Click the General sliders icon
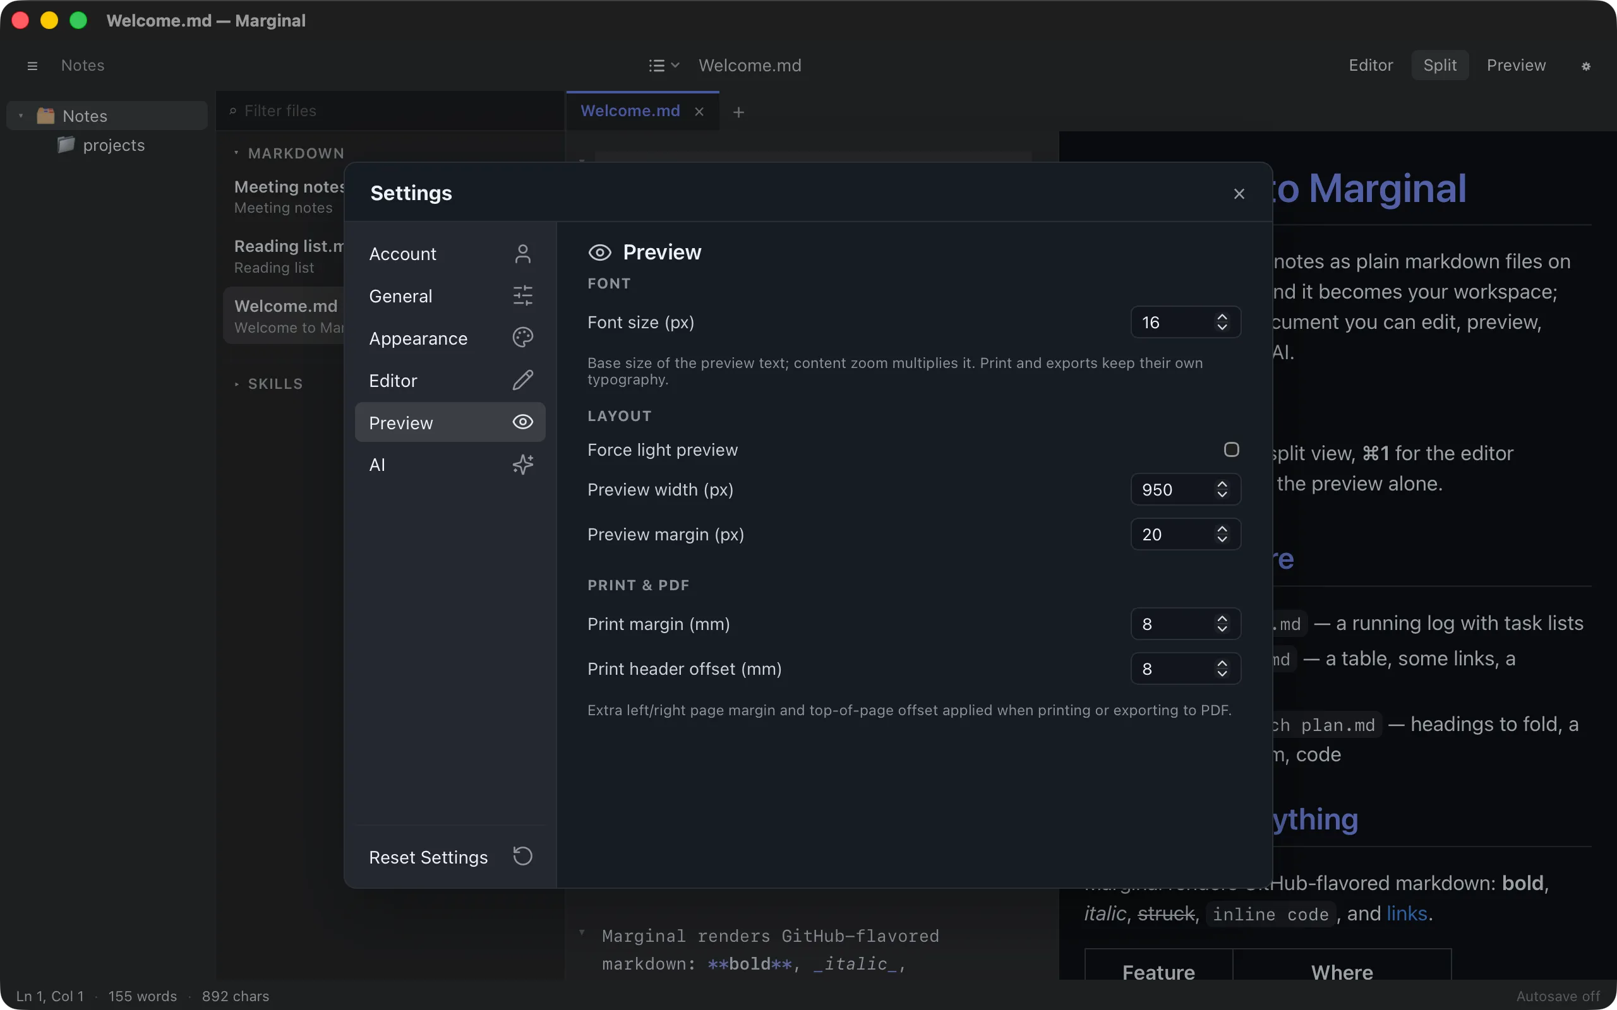This screenshot has width=1617, height=1010. click(x=522, y=296)
